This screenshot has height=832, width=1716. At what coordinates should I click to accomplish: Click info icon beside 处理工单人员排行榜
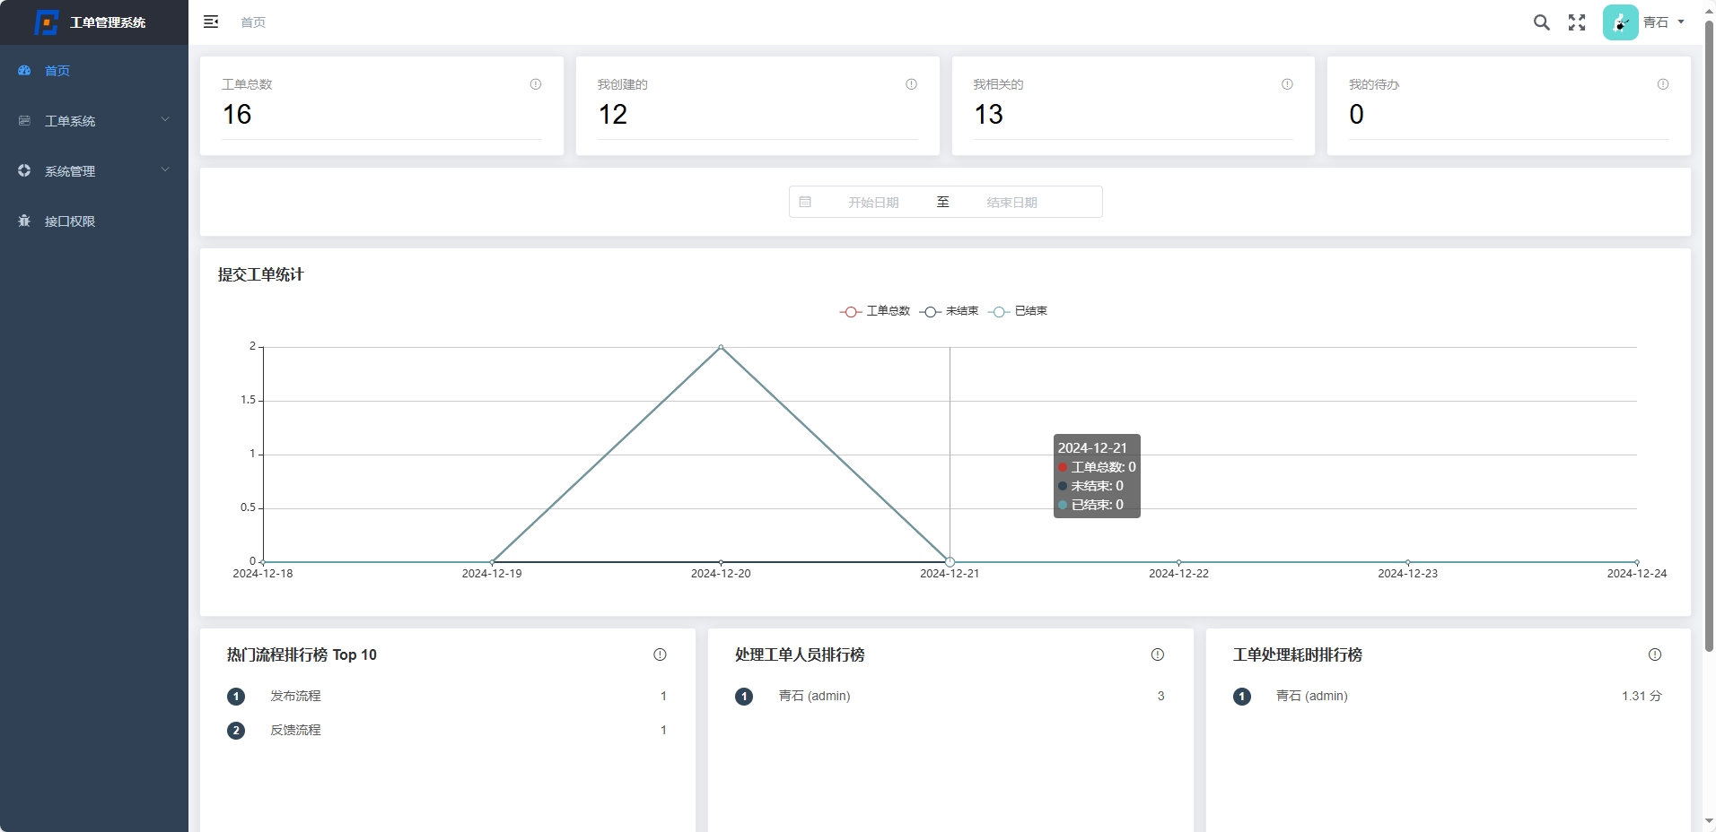1158,654
